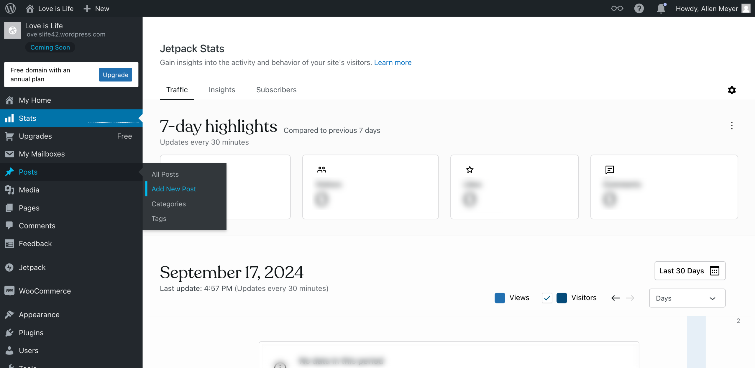This screenshot has width=755, height=368.
Task: Open the New content menu
Action: pos(96,9)
